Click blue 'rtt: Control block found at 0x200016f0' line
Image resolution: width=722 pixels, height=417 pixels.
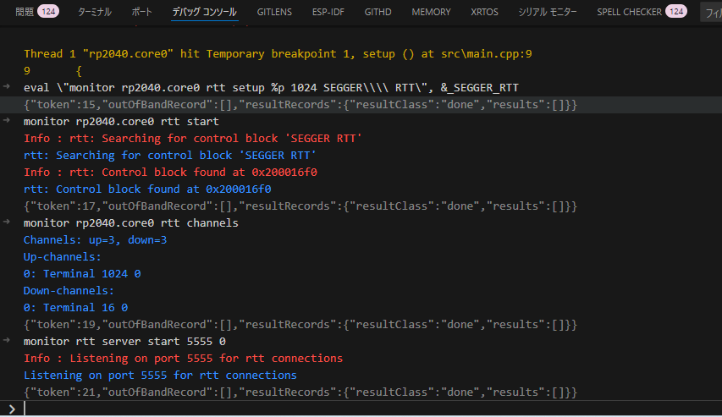[x=147, y=189]
